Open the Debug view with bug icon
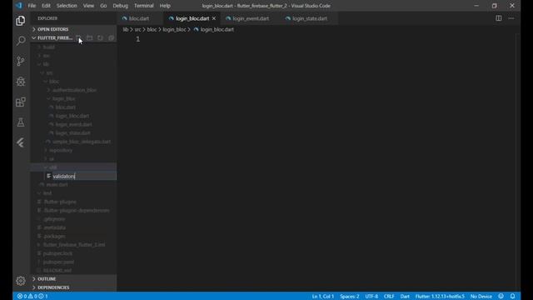Viewport: 533px width, 300px height. 20,82
